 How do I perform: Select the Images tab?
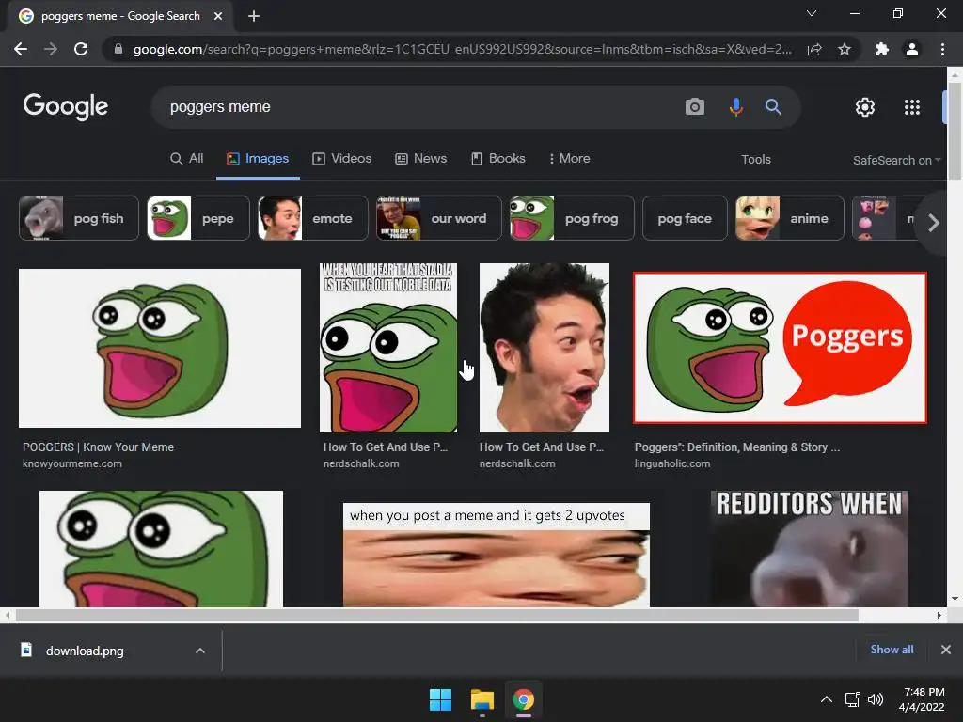tap(258, 158)
